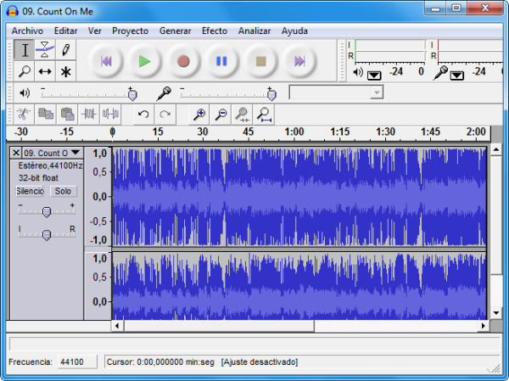
Task: Fit project in window
Action: point(264,114)
